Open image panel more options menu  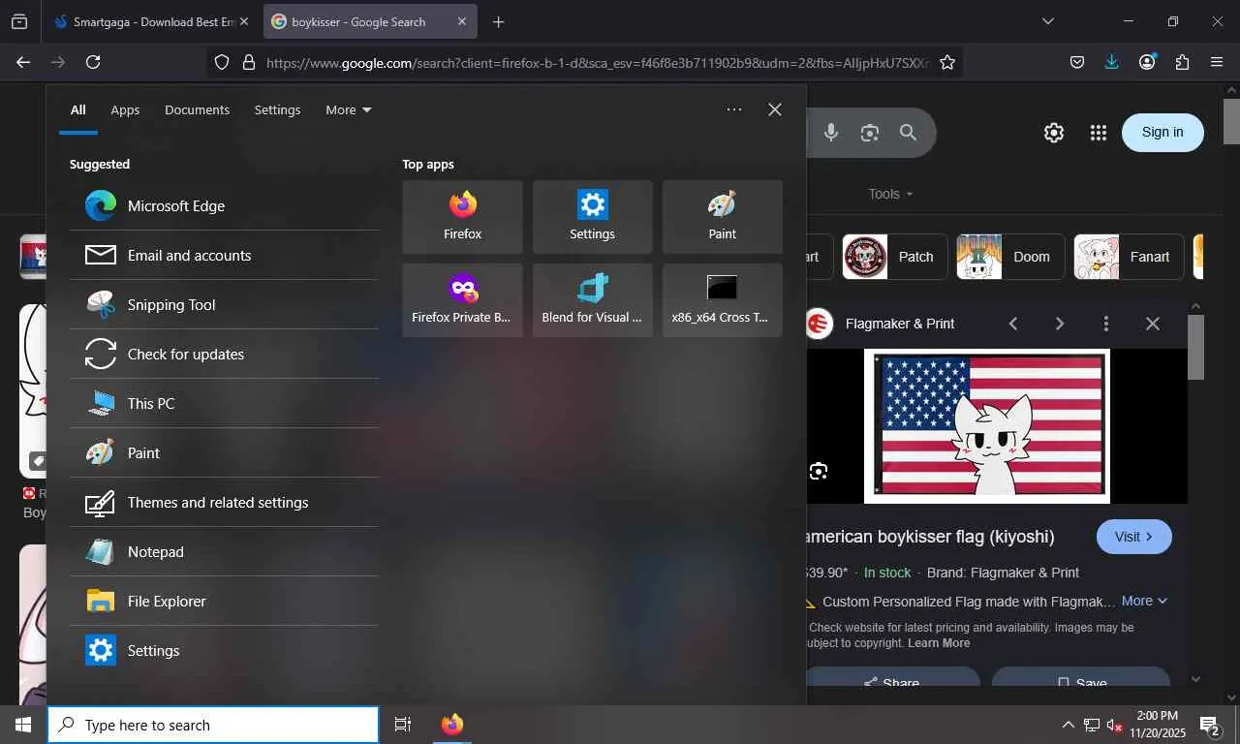1106,324
